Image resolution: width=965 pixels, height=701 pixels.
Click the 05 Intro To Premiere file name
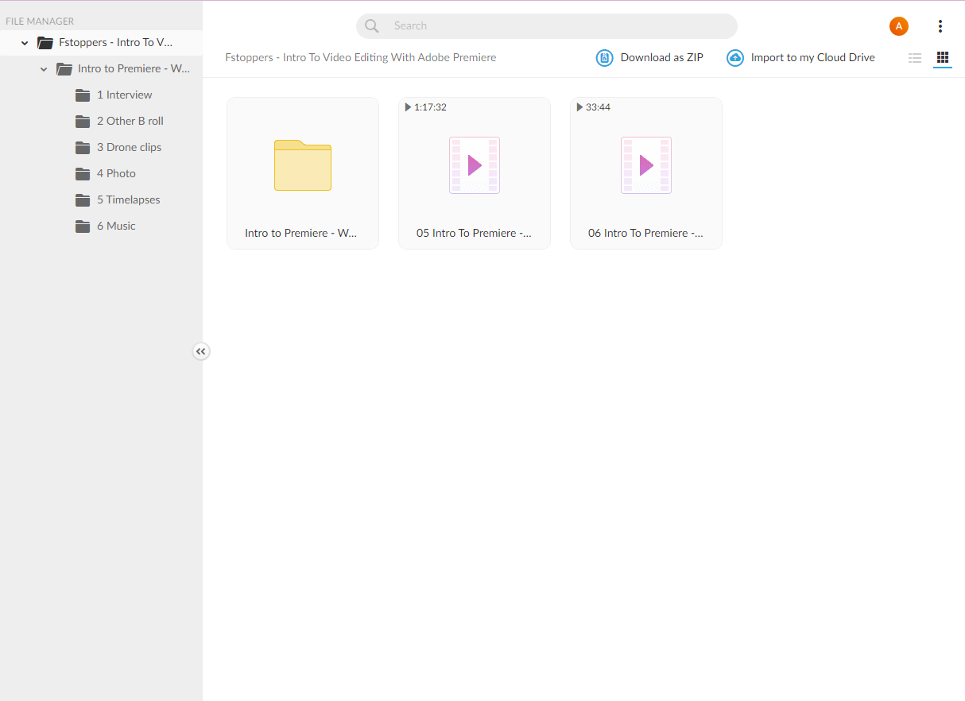tap(475, 233)
